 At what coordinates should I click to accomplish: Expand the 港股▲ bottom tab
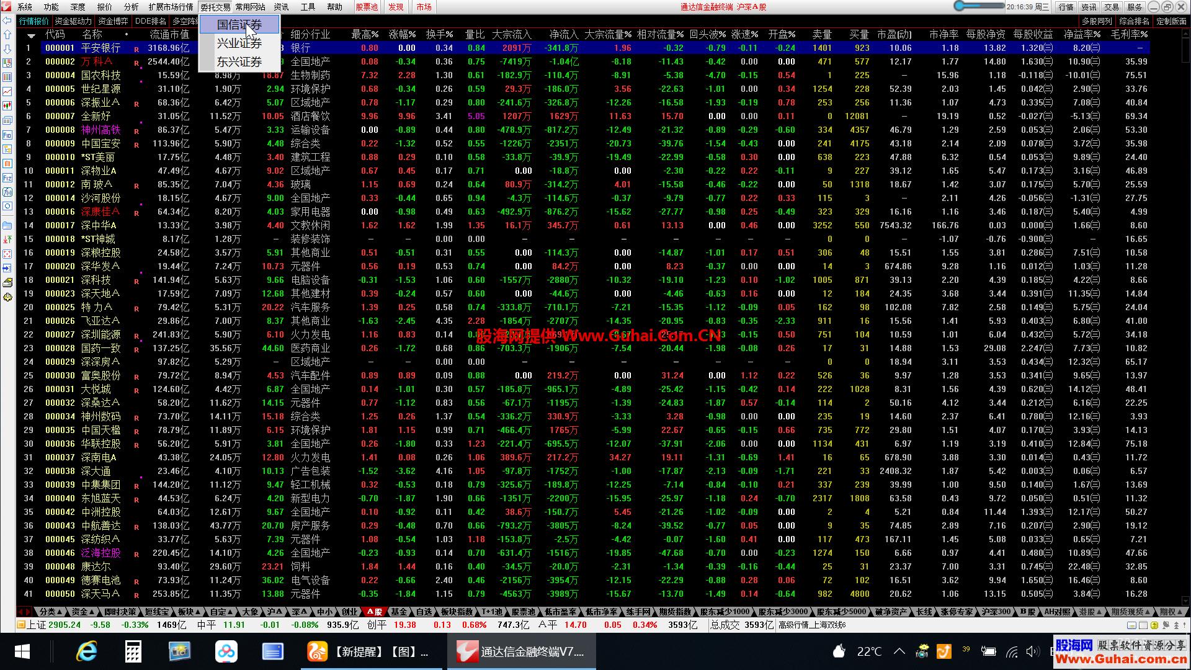(x=1090, y=612)
